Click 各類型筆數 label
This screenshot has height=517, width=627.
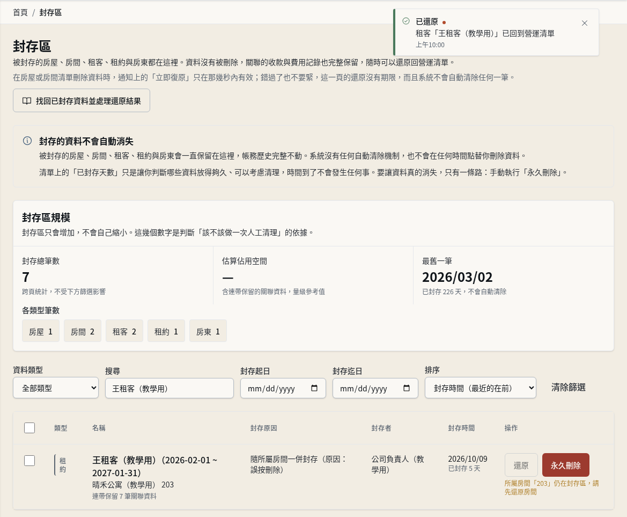(41, 310)
